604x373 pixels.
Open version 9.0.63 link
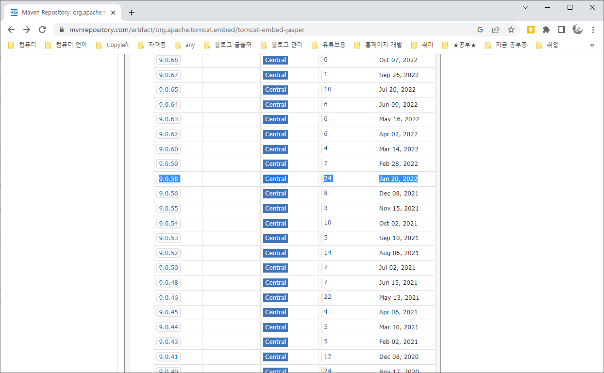pos(168,119)
